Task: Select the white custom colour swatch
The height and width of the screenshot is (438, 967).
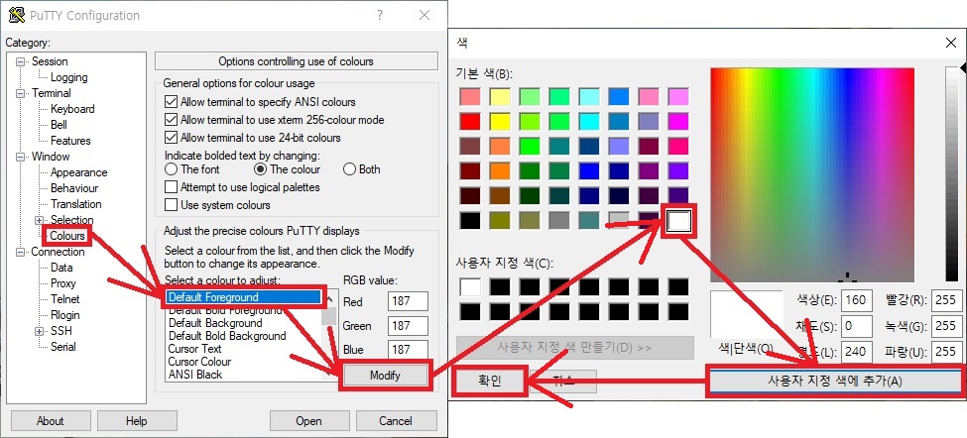Action: click(470, 287)
